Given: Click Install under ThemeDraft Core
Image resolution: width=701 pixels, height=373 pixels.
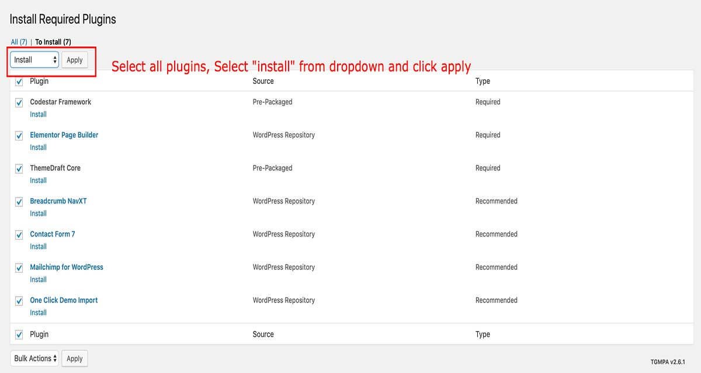Looking at the screenshot, I should (39, 181).
